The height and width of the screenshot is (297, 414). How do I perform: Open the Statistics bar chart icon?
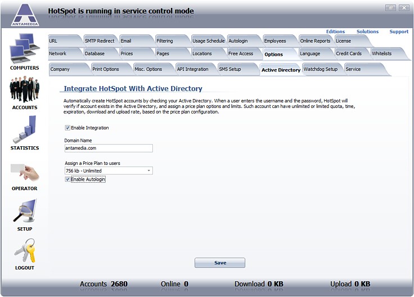pyautogui.click(x=25, y=129)
